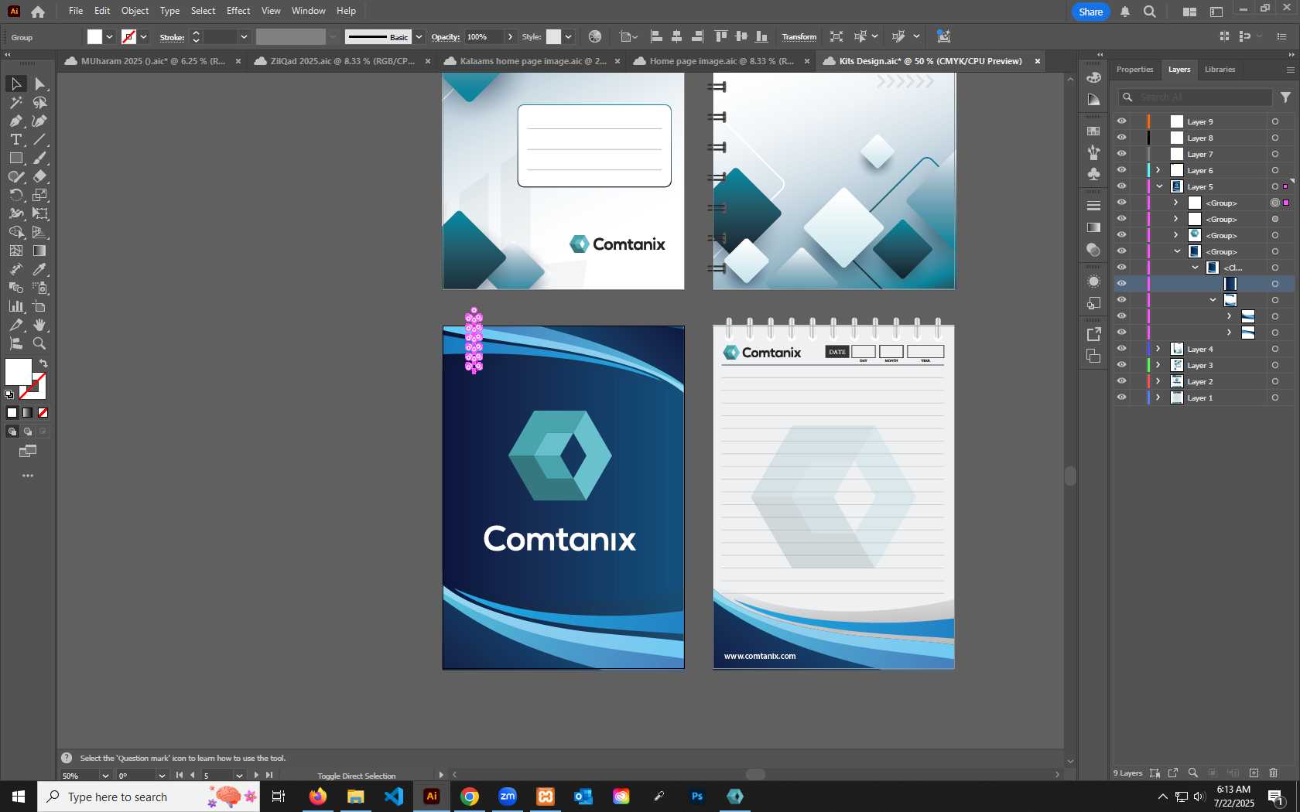Expand Layer 3 contents
Viewport: 1300px width, 812px height.
point(1158,365)
